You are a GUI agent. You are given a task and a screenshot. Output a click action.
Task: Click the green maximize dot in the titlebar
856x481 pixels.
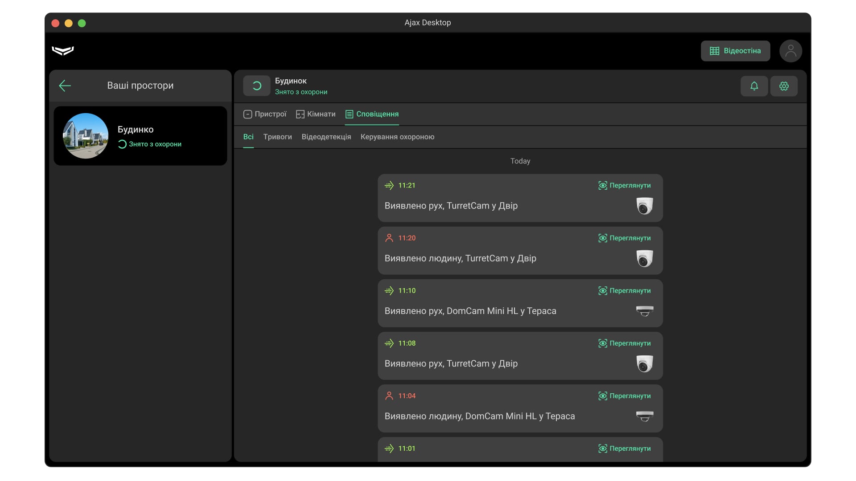pyautogui.click(x=82, y=23)
